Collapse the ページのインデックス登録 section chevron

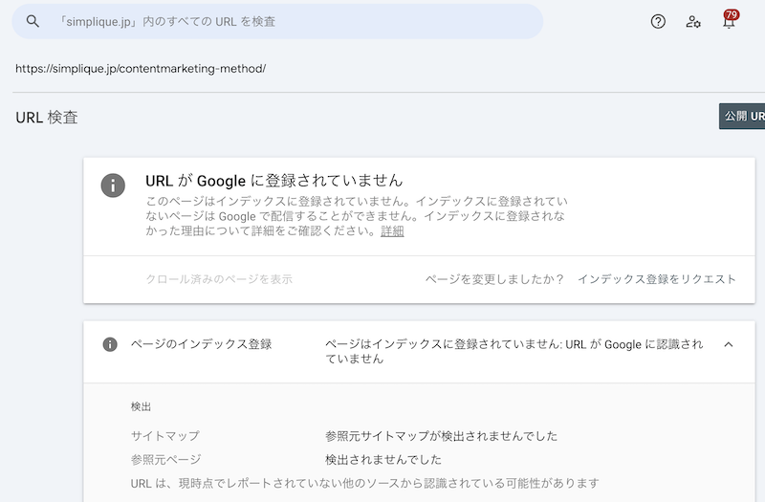click(x=729, y=344)
